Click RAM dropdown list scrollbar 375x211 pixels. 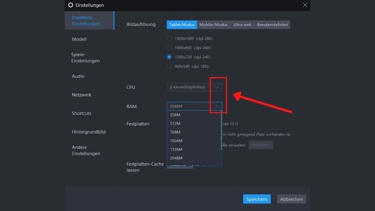(221, 130)
